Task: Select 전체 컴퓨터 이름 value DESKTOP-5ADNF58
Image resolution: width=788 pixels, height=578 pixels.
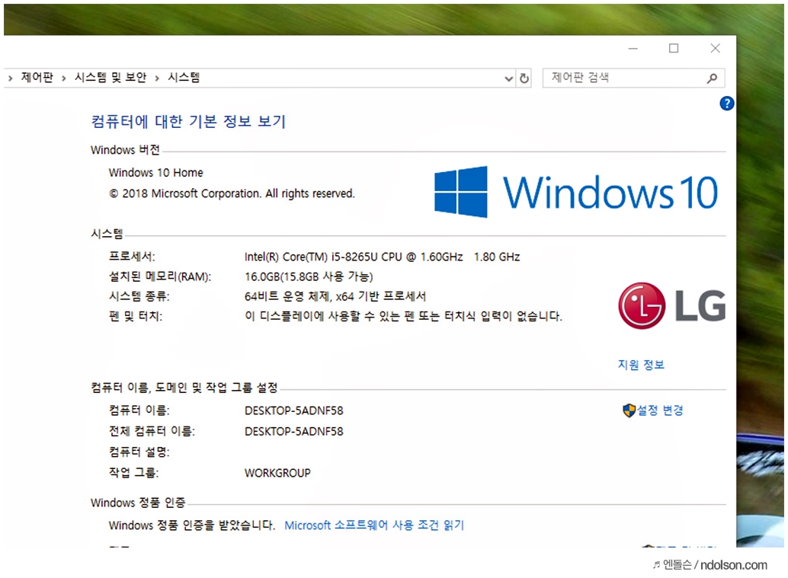Action: pyautogui.click(x=293, y=431)
